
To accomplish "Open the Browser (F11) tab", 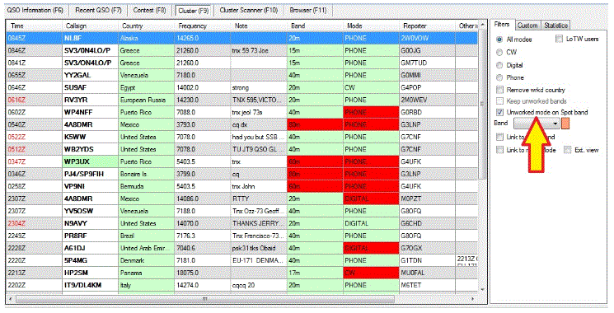I will point(308,11).
